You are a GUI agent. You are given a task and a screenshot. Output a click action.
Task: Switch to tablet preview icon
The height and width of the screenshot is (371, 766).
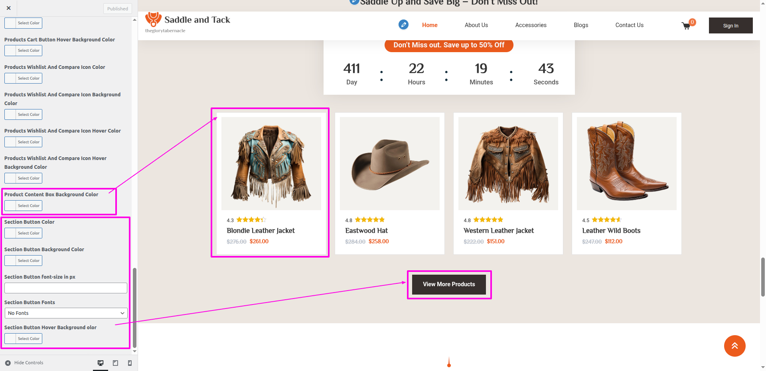click(115, 363)
